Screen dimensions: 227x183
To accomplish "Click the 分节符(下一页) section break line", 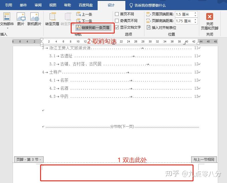I will [122, 127].
